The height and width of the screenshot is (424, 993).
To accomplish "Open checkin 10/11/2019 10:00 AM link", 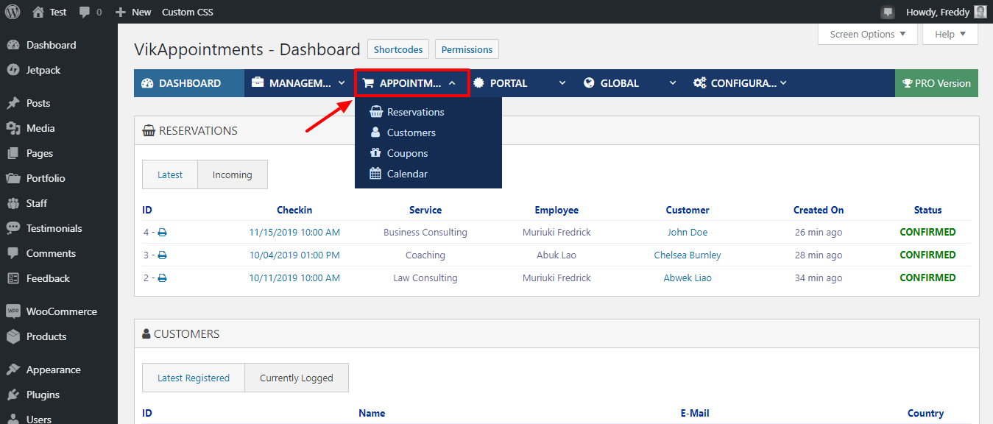I will pyautogui.click(x=294, y=278).
